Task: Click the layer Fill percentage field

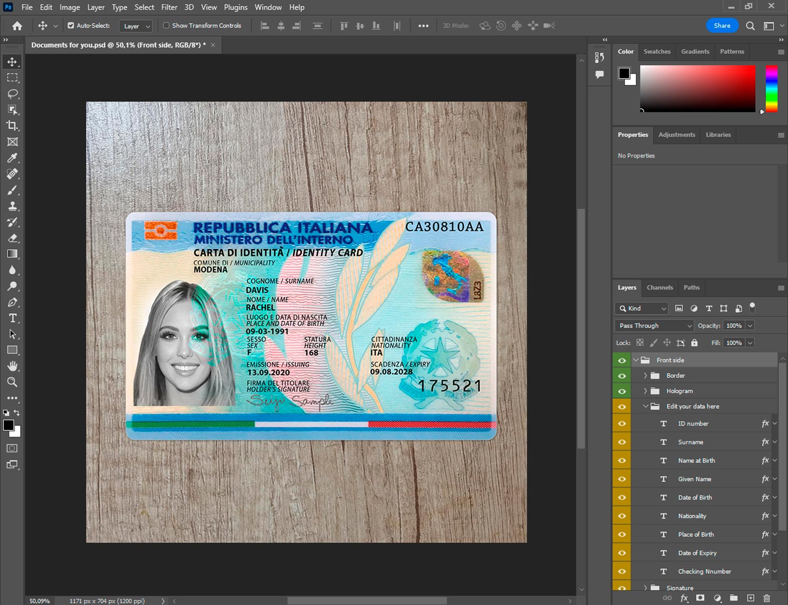Action: (x=734, y=343)
